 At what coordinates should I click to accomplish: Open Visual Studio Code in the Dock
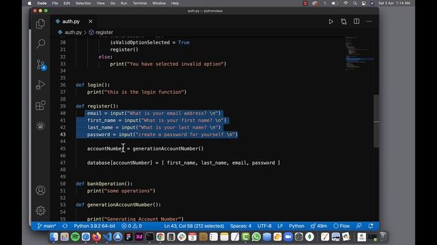tap(107, 237)
